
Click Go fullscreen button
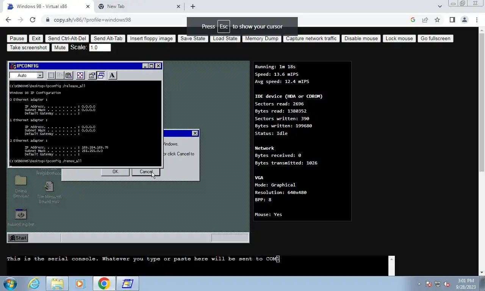(x=436, y=38)
